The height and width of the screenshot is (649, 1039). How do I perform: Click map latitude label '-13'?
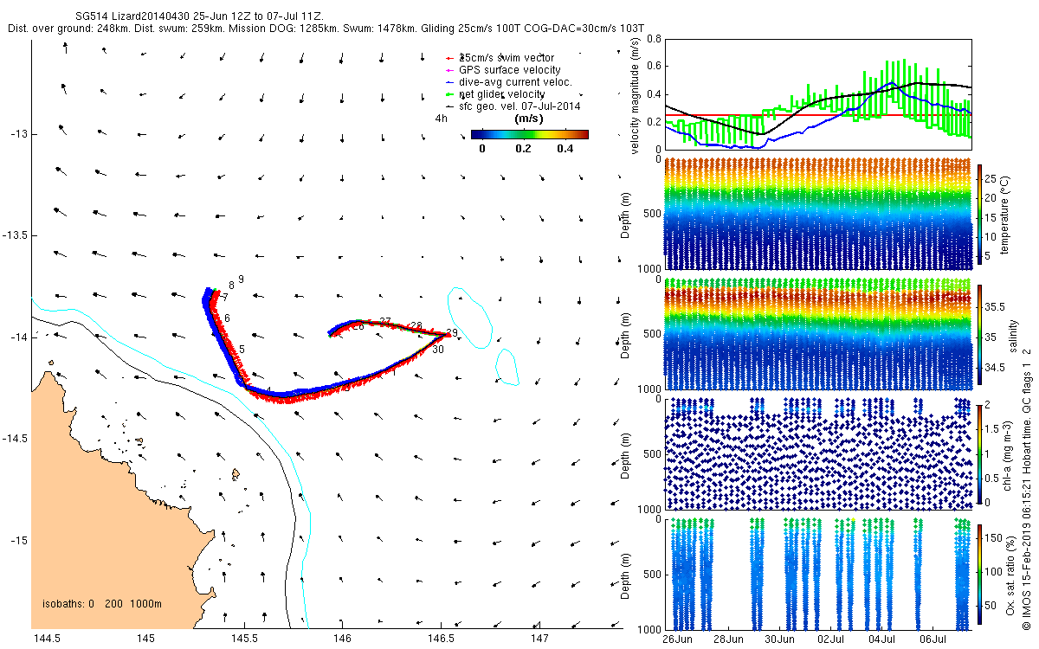coord(19,134)
